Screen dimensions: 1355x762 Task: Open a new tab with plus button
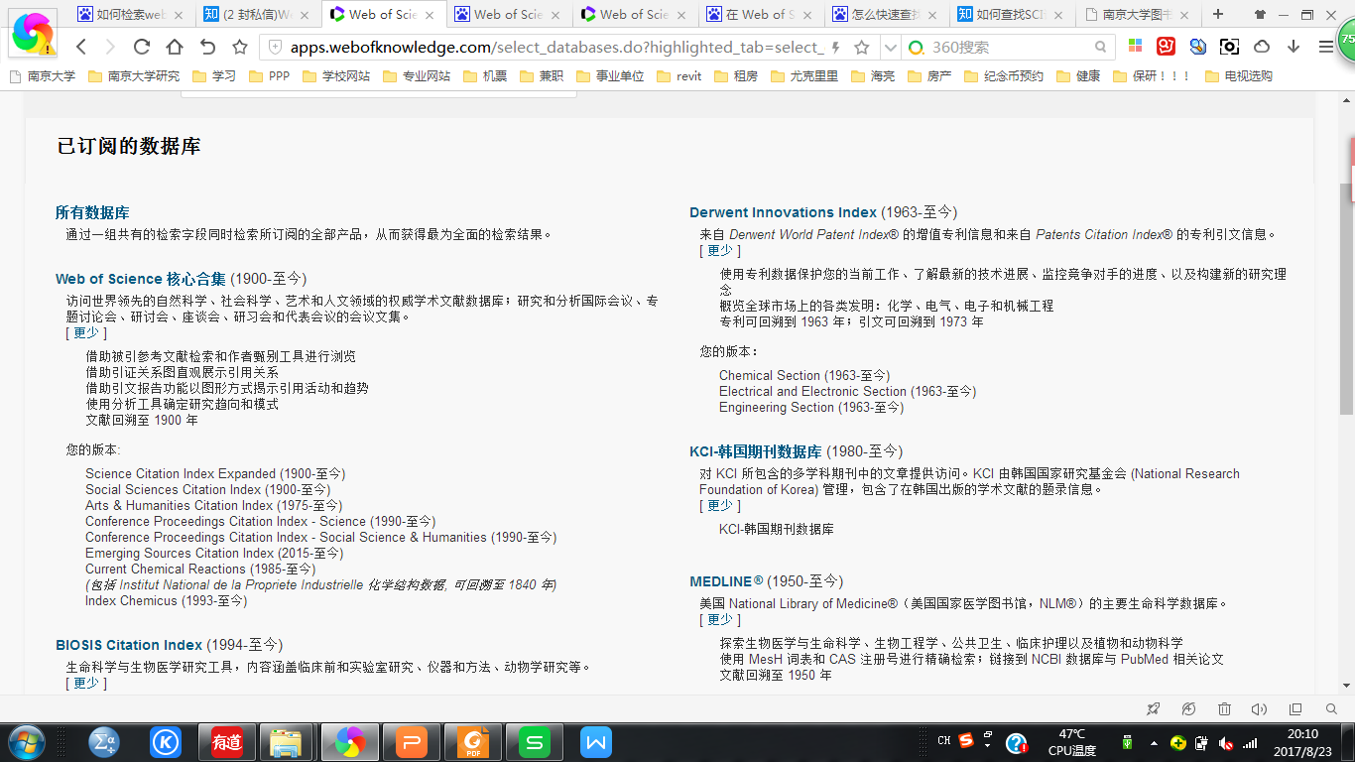pos(1218,14)
